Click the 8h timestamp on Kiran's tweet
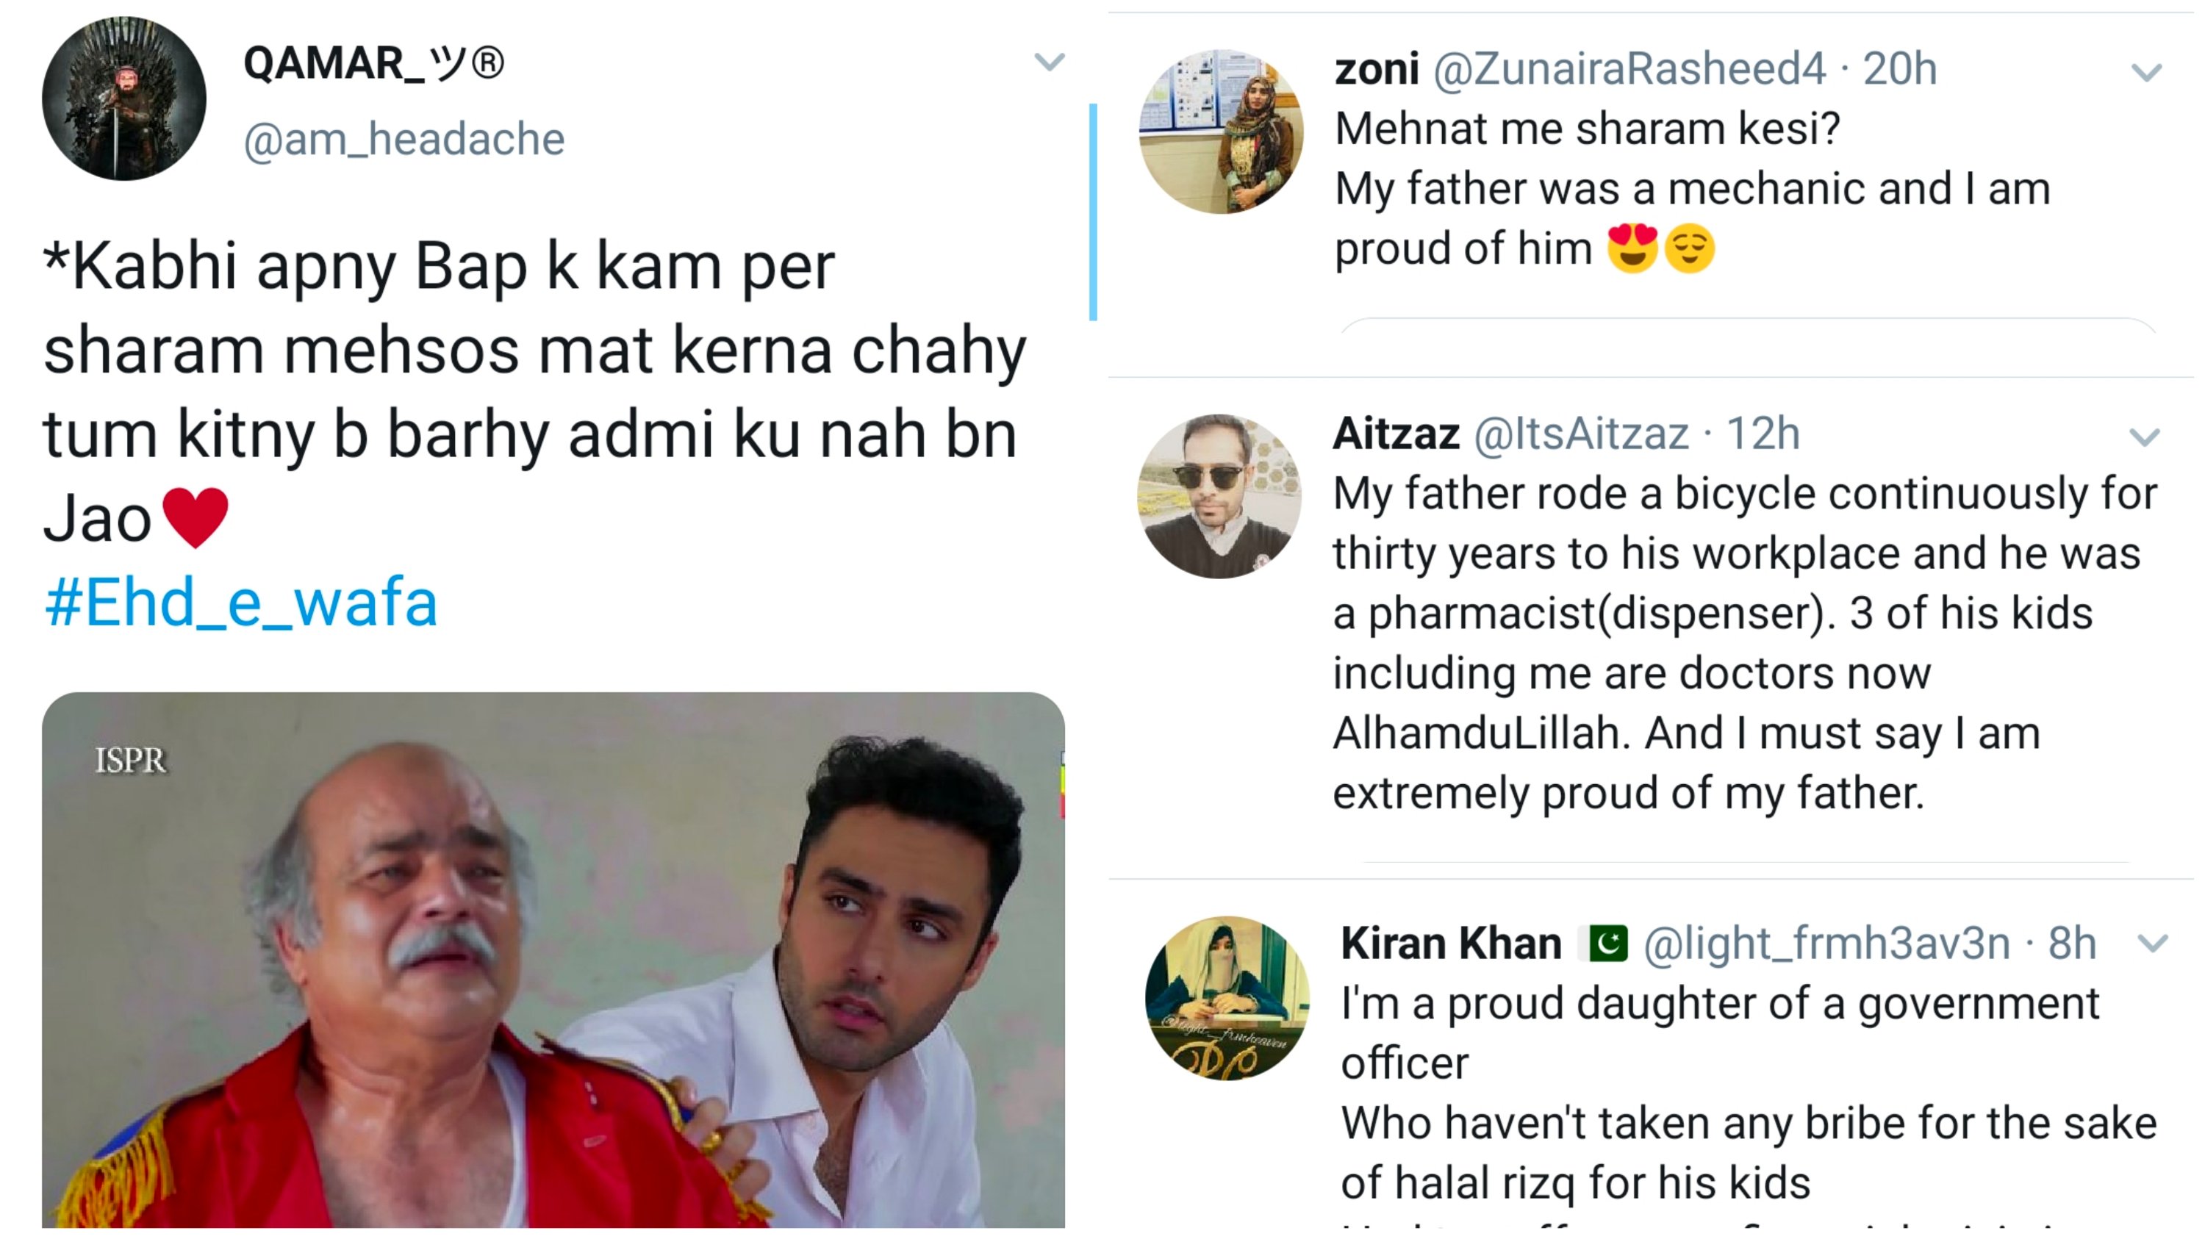2205x1239 pixels. (2071, 943)
